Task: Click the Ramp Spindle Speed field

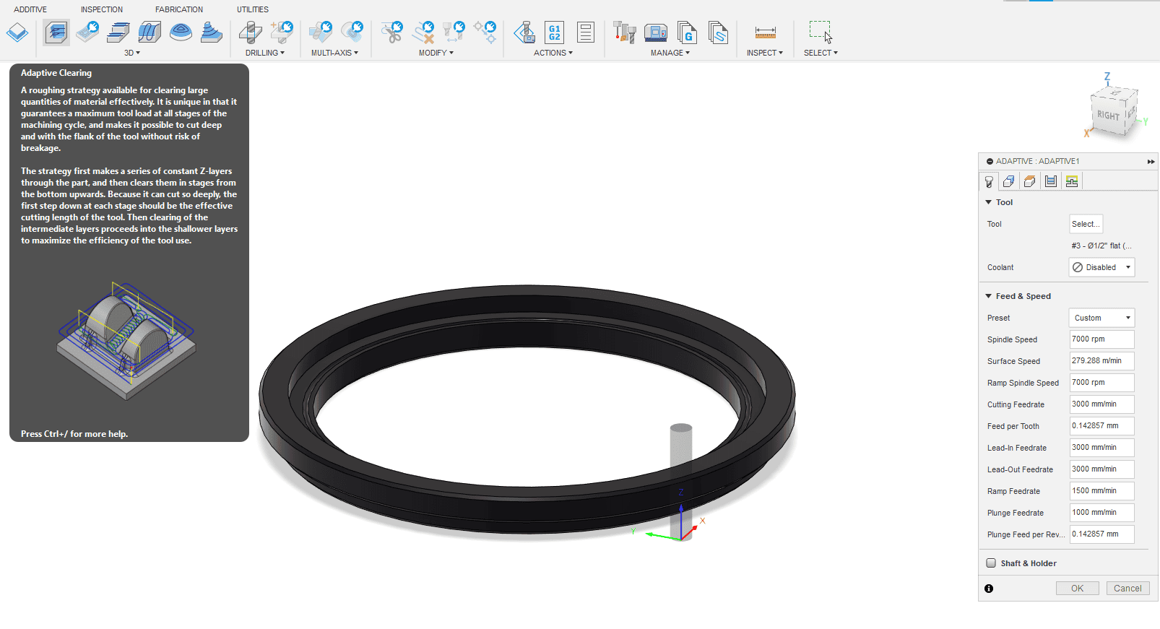Action: click(x=1101, y=383)
